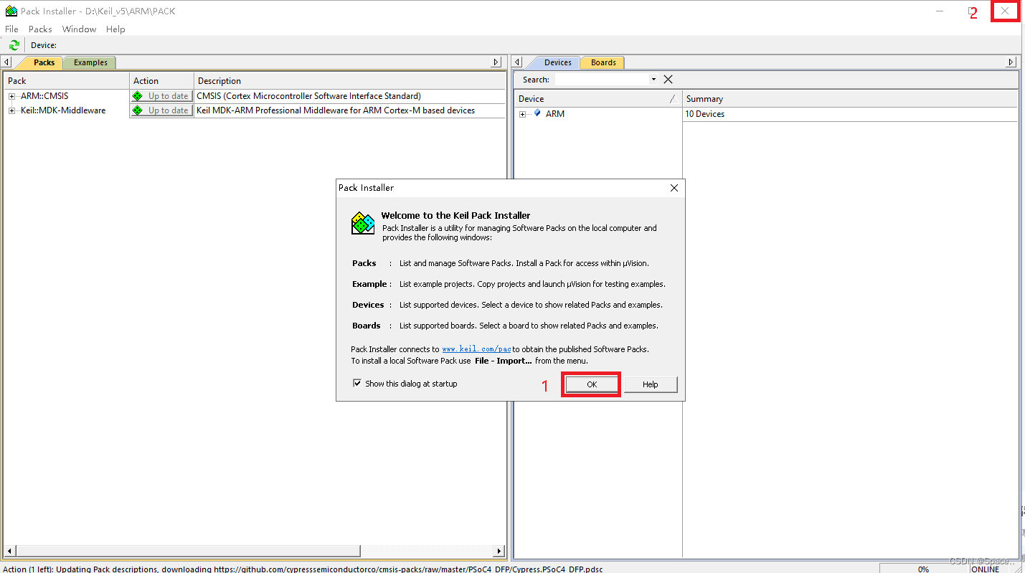
Task: Open the www.keil.com/pac link
Action: (476, 349)
